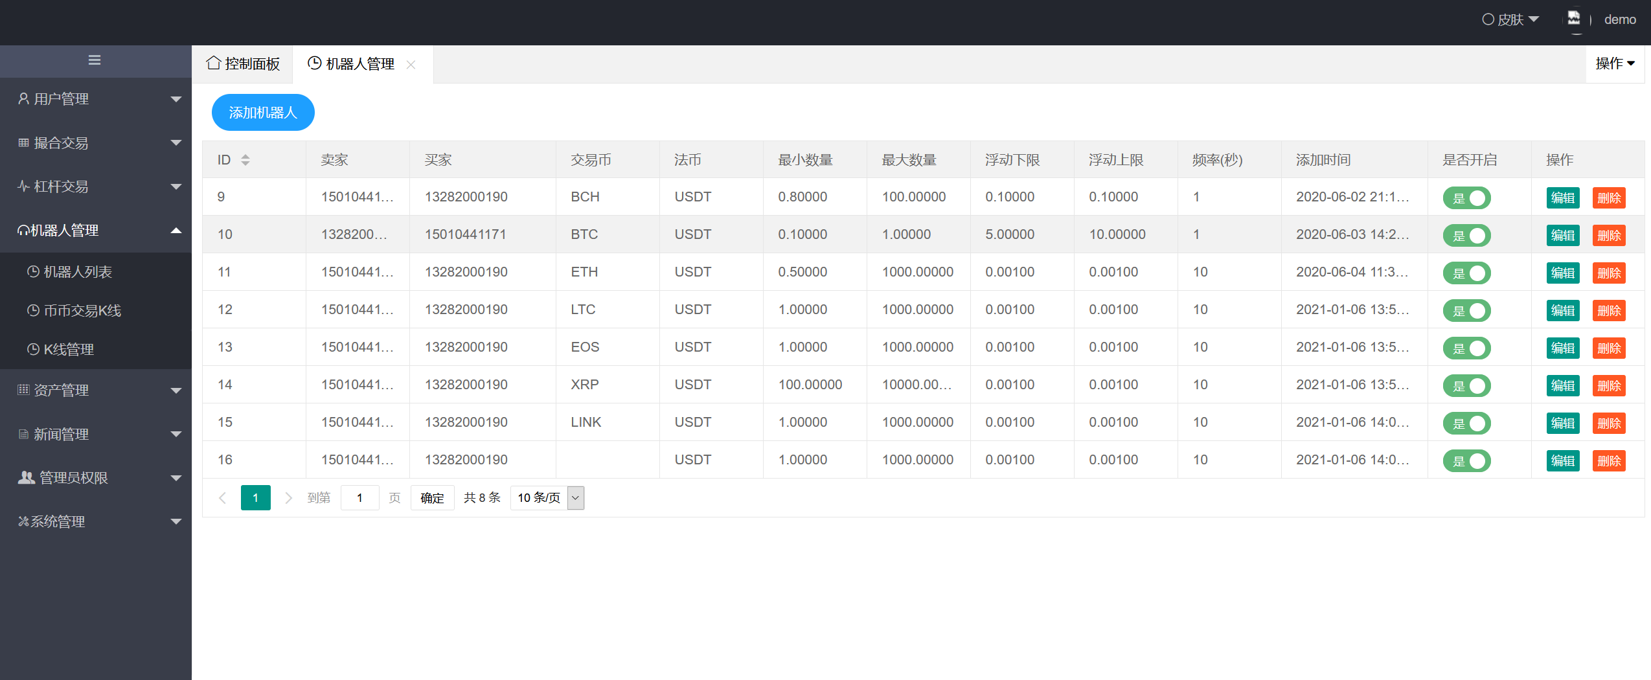Open the 操作 tab actions dropdown
1651x680 pixels.
tap(1615, 63)
